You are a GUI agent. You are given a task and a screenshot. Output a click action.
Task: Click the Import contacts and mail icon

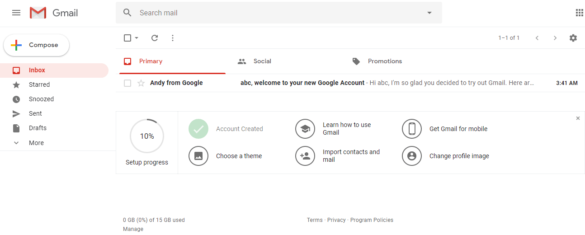(x=305, y=156)
